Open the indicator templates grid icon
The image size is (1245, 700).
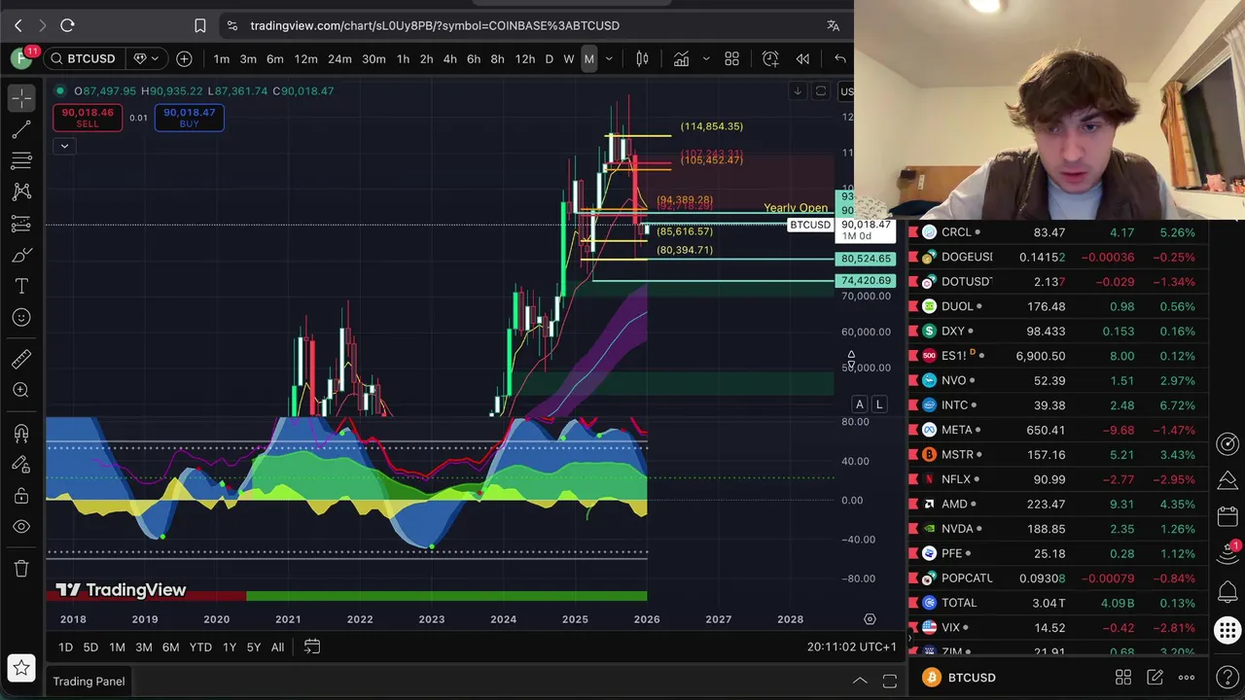click(732, 59)
